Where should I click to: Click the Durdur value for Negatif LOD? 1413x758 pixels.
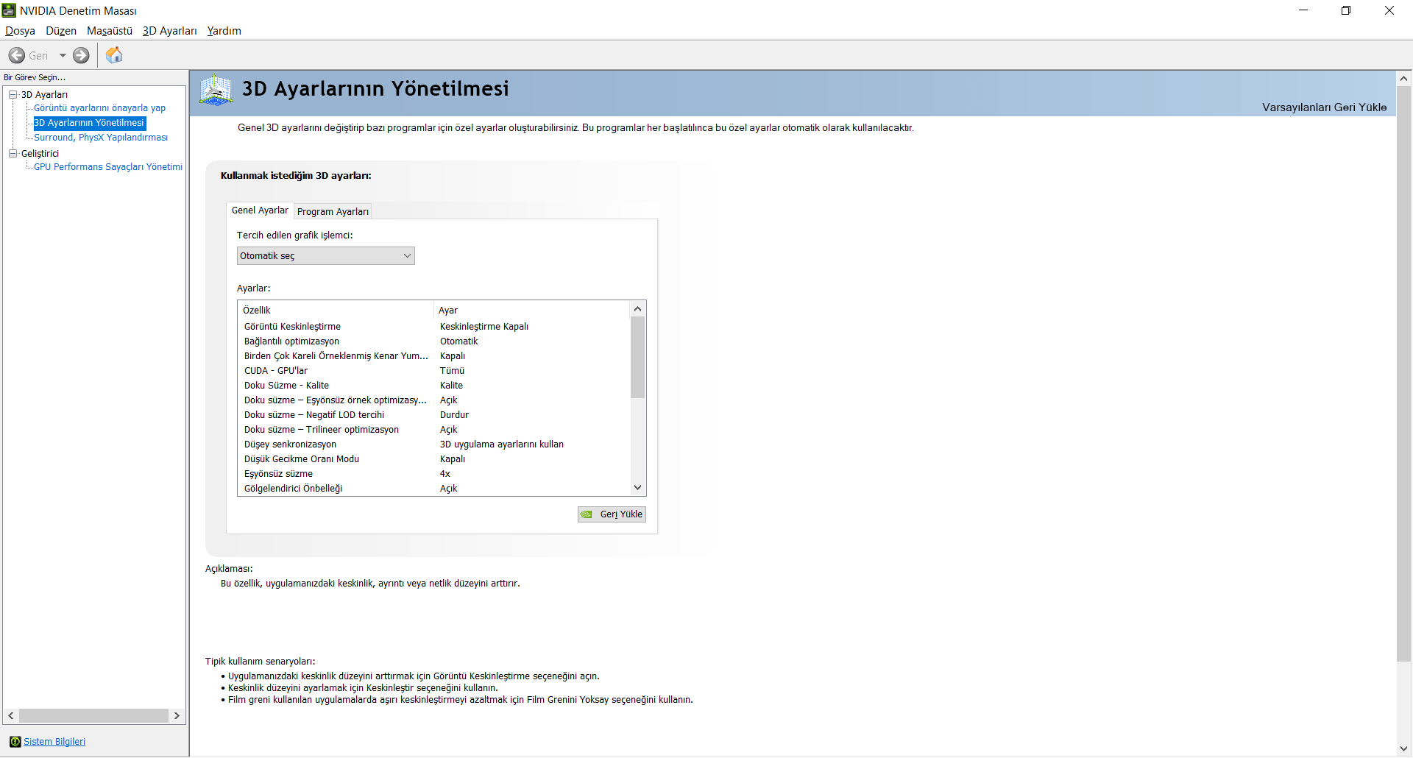point(454,415)
